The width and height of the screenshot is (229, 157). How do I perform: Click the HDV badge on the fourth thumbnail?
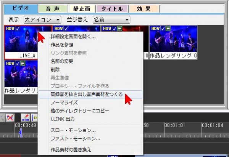click(155, 29)
